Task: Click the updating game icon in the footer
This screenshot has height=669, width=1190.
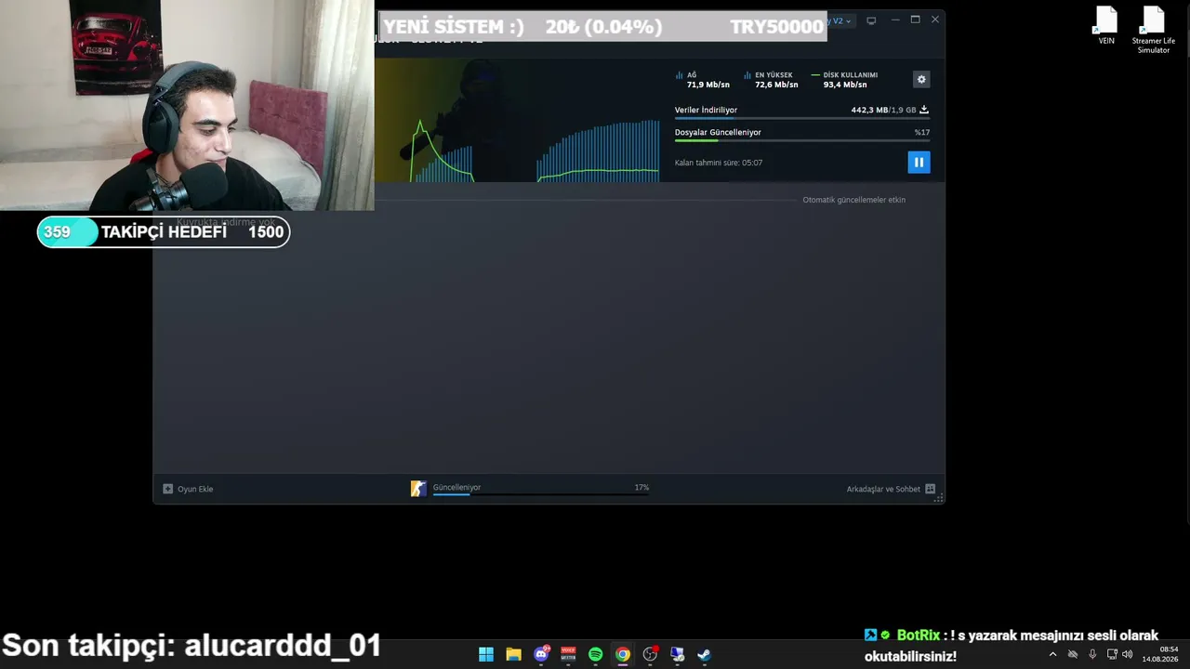Action: [x=418, y=489]
